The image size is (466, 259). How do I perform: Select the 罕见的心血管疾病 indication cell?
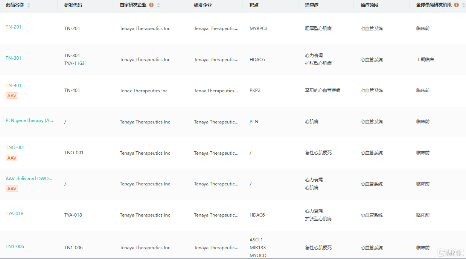point(323,90)
